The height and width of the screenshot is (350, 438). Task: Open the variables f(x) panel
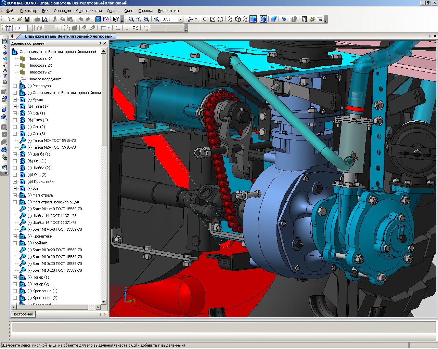tap(106, 19)
